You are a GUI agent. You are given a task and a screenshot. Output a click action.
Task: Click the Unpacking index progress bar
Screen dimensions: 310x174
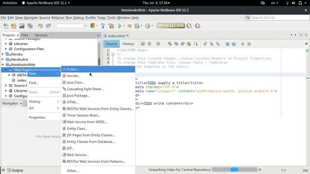tap(234, 170)
